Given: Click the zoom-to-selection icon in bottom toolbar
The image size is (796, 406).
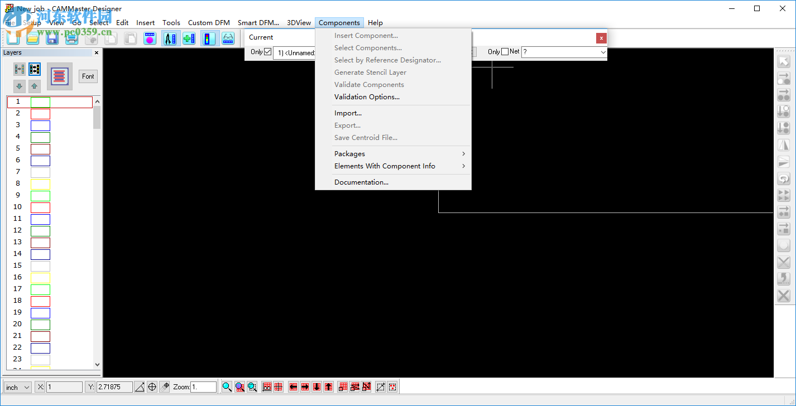Looking at the screenshot, I should (252, 386).
